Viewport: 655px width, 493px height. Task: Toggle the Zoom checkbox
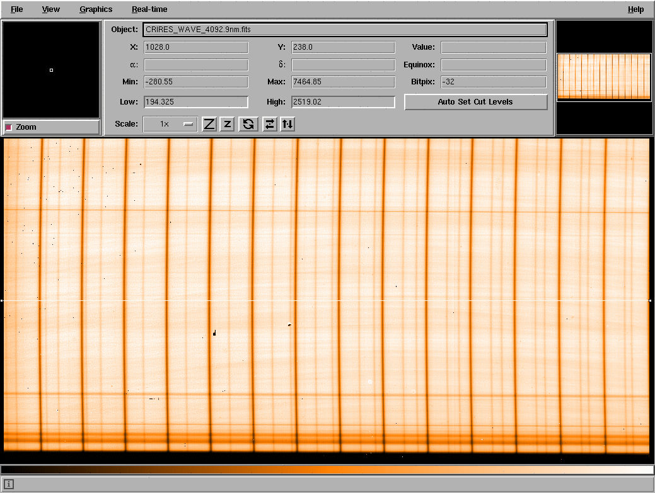[9, 127]
